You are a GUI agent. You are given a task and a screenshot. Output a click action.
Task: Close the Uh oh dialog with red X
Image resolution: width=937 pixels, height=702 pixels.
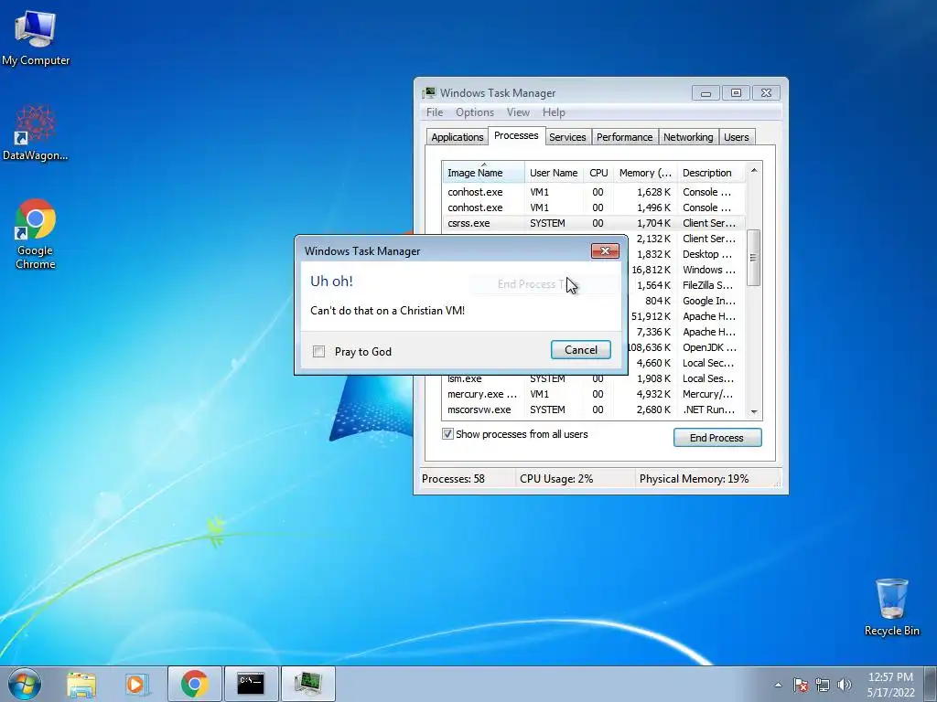click(605, 250)
